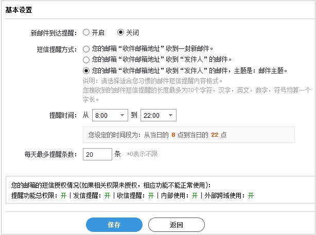Click the 返回 button
316x235 pixels.
tap(177, 225)
